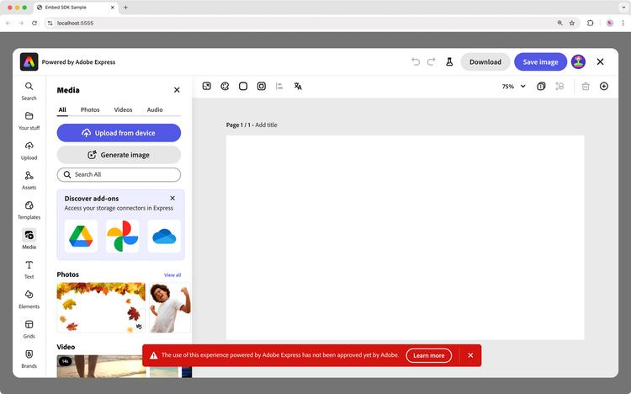Open browser extensions puzzle icon
Viewport: 631px width, 394px height.
591,23
